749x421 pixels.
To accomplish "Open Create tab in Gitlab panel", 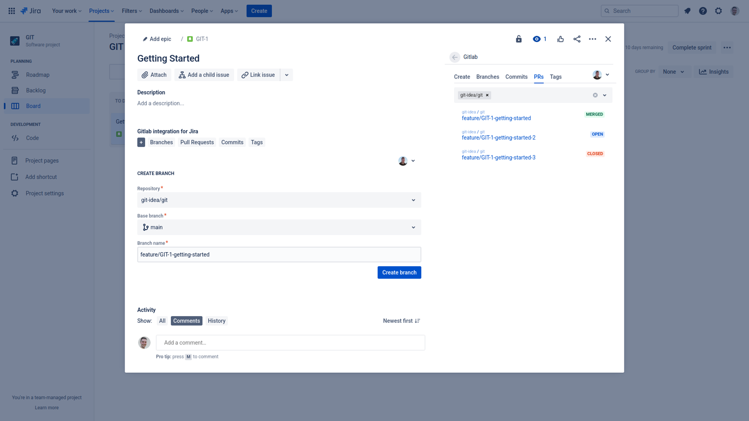I will click(462, 77).
